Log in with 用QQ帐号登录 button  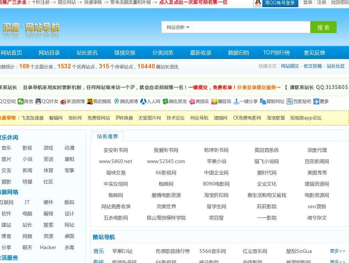(x=276, y=3)
